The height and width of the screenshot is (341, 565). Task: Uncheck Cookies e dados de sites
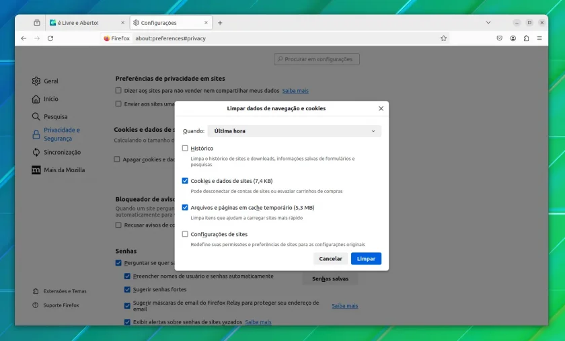(x=185, y=181)
